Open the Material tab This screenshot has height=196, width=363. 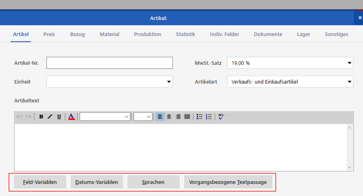coord(110,34)
